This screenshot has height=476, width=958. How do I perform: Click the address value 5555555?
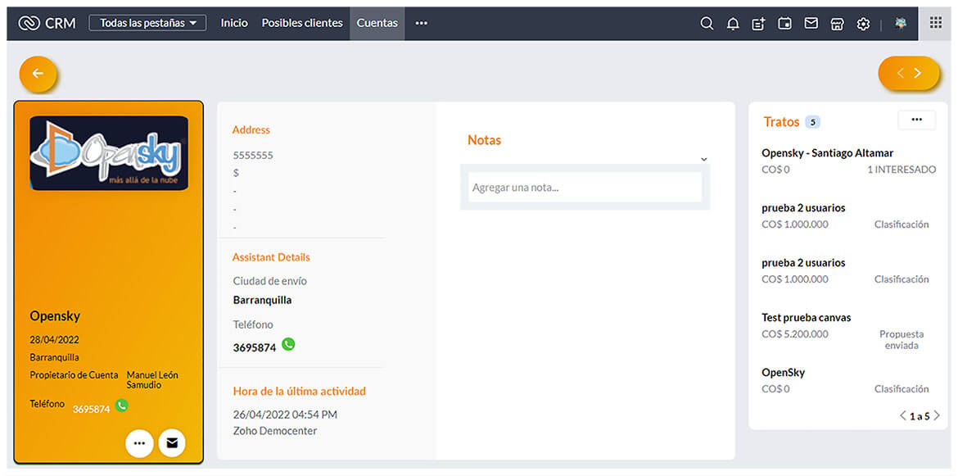[253, 155]
